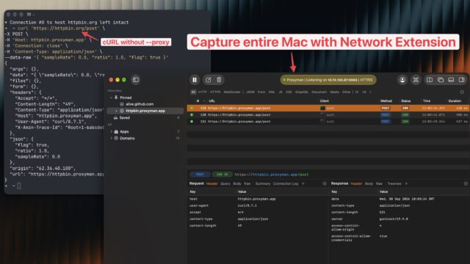Sort by the URL column header

pos(211,101)
